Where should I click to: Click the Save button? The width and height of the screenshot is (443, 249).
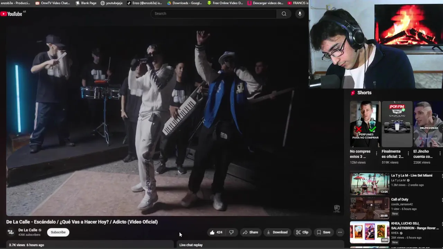323,232
